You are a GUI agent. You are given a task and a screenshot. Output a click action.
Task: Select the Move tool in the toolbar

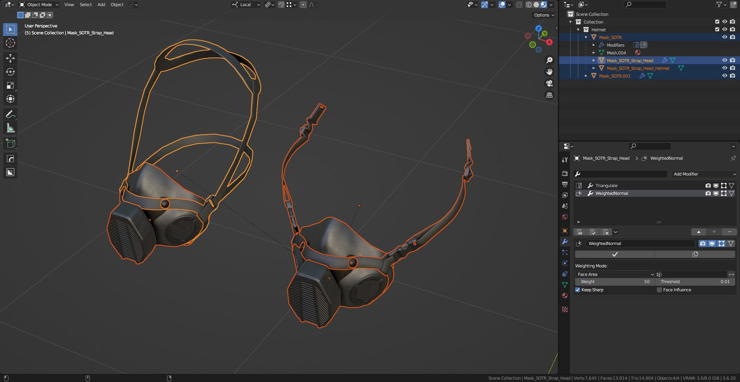tap(10, 58)
